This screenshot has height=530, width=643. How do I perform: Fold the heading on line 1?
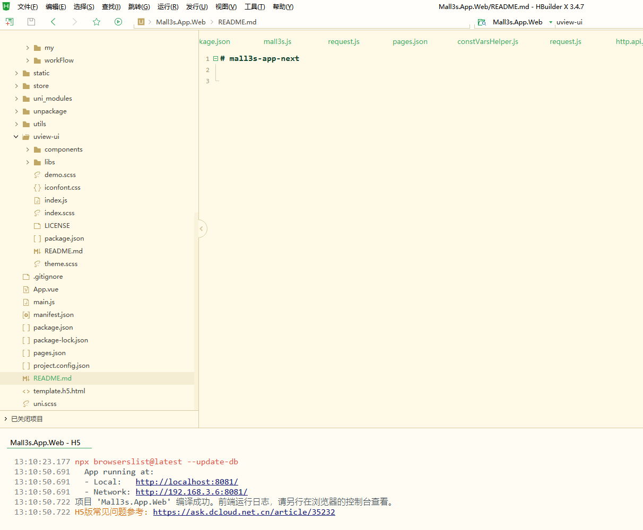pos(216,59)
